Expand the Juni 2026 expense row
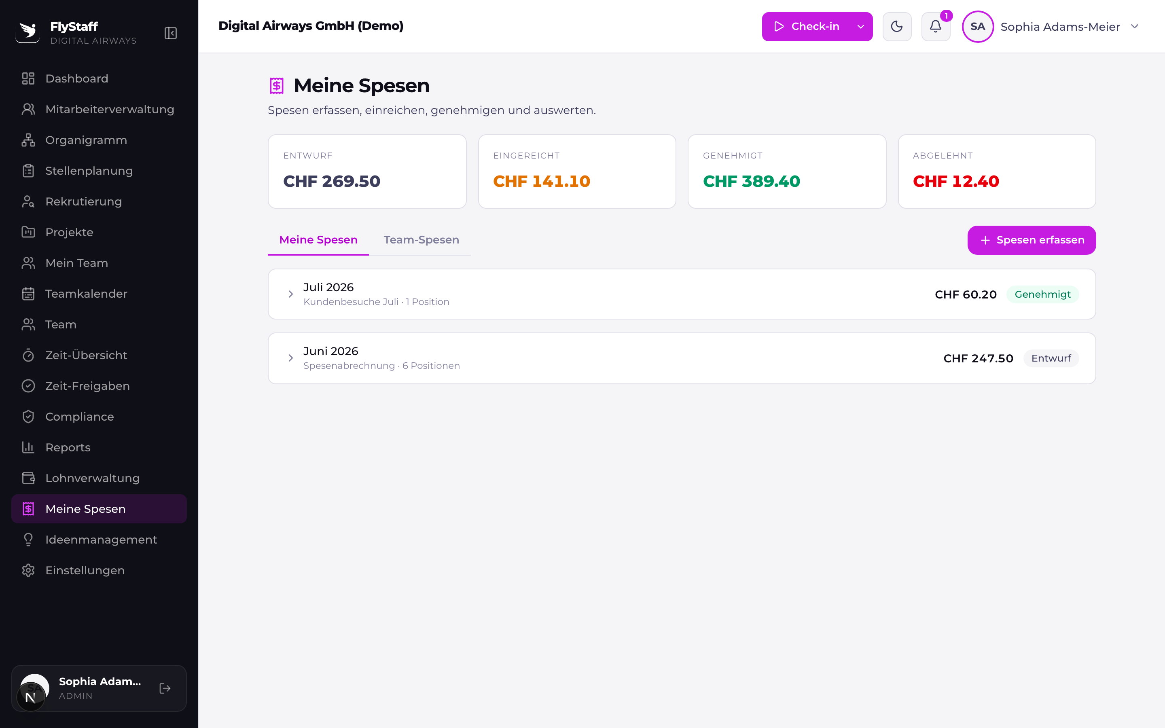The width and height of the screenshot is (1165, 728). (x=682, y=358)
